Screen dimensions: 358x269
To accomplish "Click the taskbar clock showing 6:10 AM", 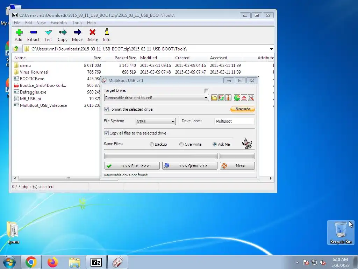I will (x=340, y=262).
